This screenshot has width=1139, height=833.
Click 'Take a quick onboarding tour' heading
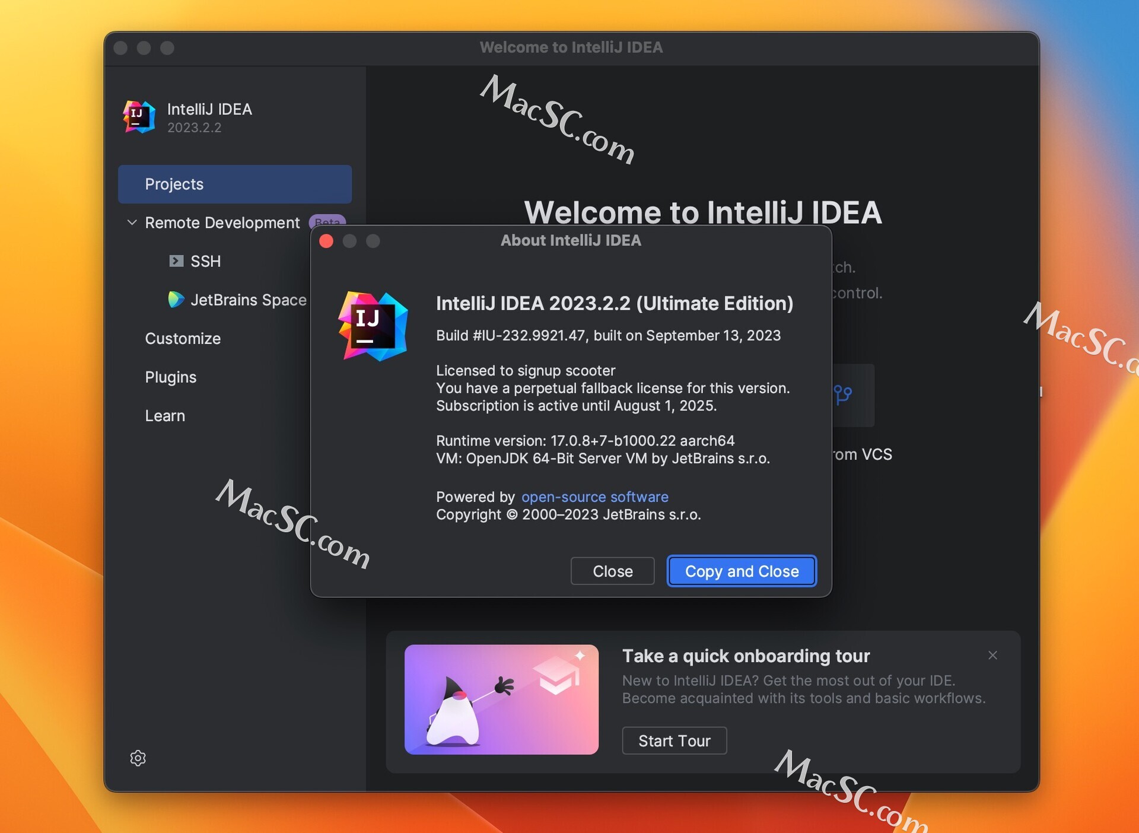pyautogui.click(x=746, y=656)
